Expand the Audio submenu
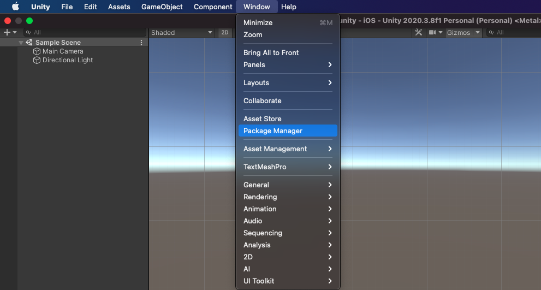Image resolution: width=541 pixels, height=290 pixels. click(288, 221)
